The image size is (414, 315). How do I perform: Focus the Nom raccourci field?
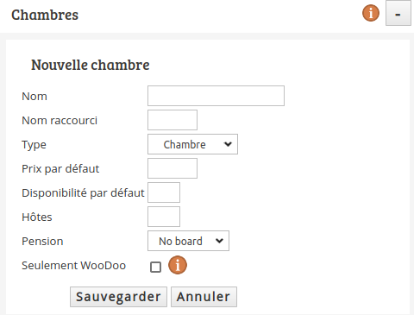(x=172, y=120)
